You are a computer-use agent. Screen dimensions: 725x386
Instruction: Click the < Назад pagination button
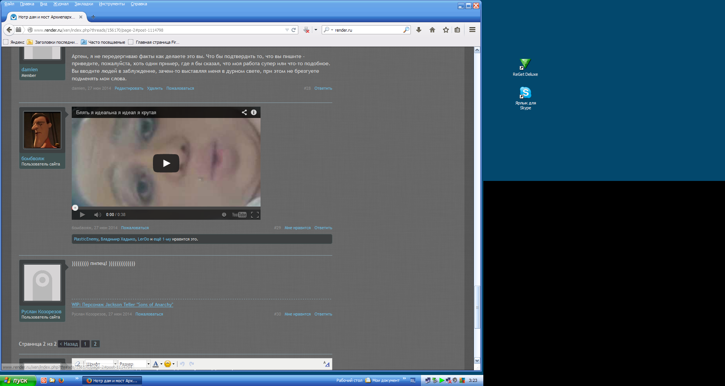69,344
